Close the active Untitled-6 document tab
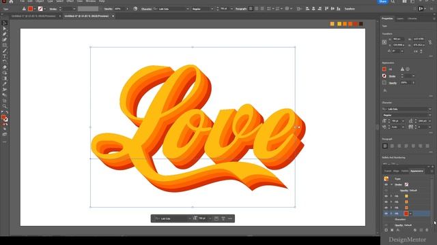The image size is (437, 245). [113, 16]
